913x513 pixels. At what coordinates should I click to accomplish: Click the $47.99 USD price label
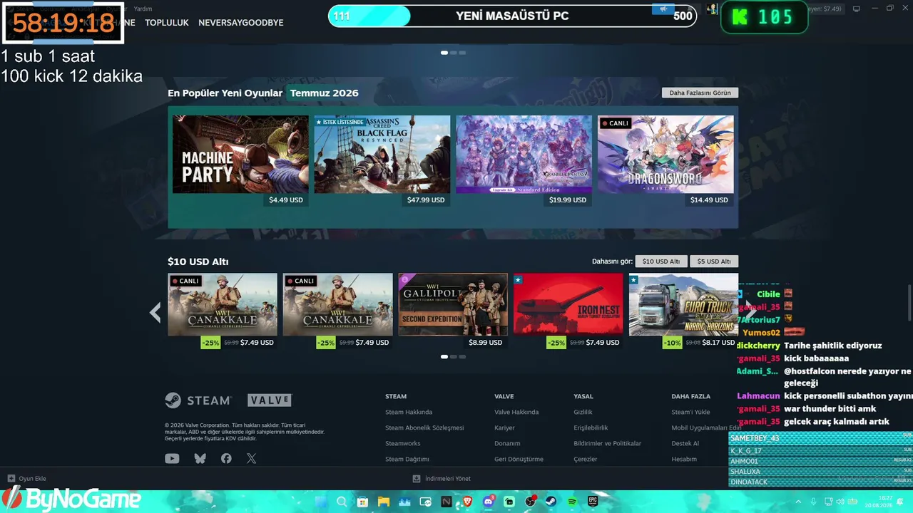pos(426,200)
